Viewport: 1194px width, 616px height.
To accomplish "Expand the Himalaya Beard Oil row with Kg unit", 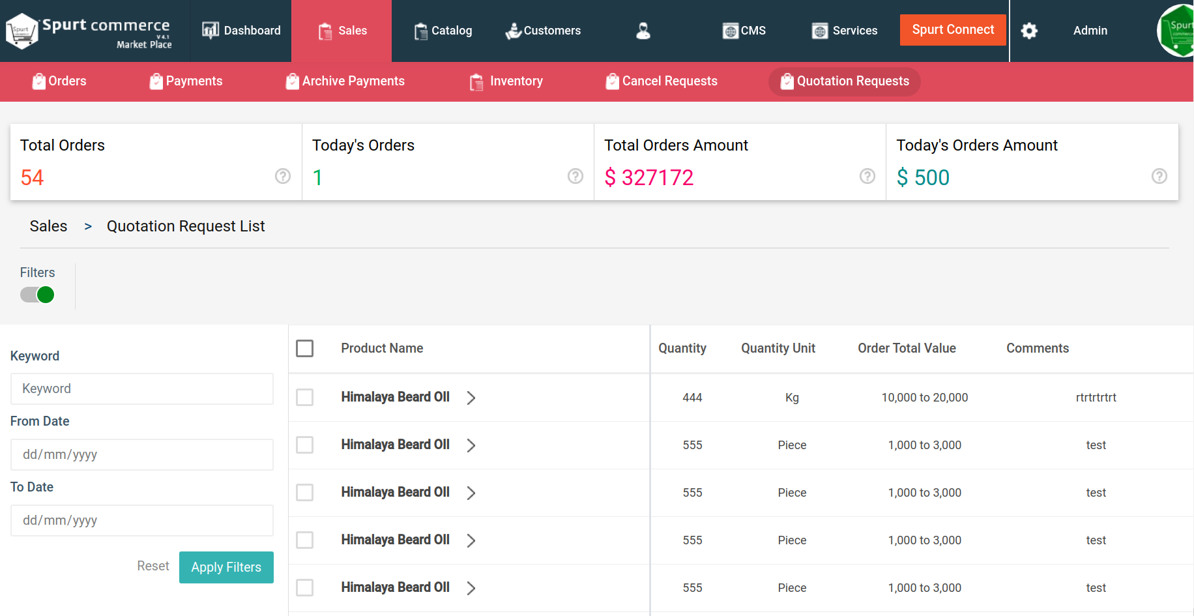I will point(471,398).
